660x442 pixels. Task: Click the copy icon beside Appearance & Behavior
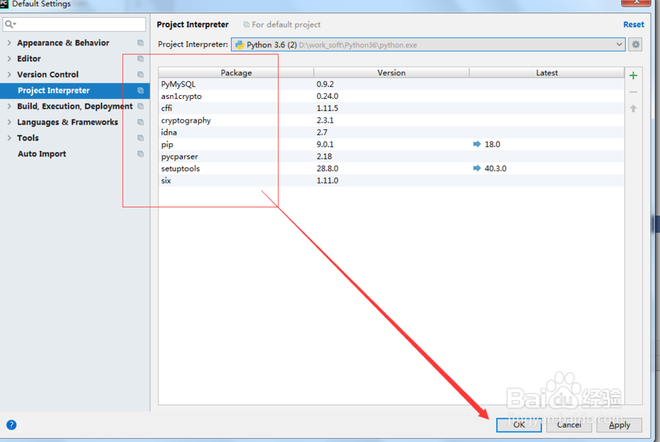(x=141, y=43)
